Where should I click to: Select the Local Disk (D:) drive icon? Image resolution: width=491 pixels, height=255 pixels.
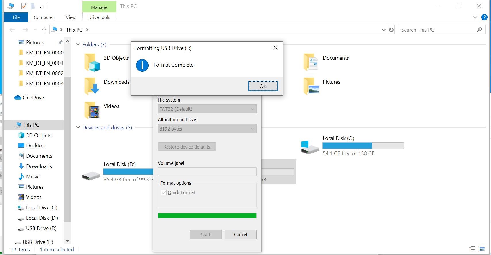91,176
